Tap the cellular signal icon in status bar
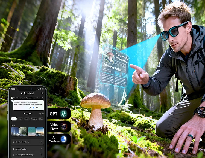Screen dimensions: 205x158 tap(39, 89)
